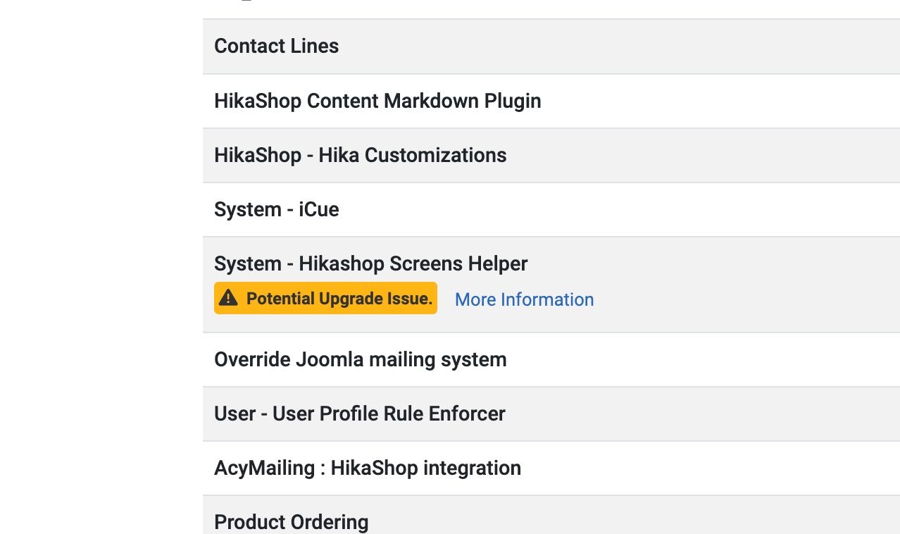Select HikaShop Content Markdown Plugin row
The image size is (900, 534).
551,101
